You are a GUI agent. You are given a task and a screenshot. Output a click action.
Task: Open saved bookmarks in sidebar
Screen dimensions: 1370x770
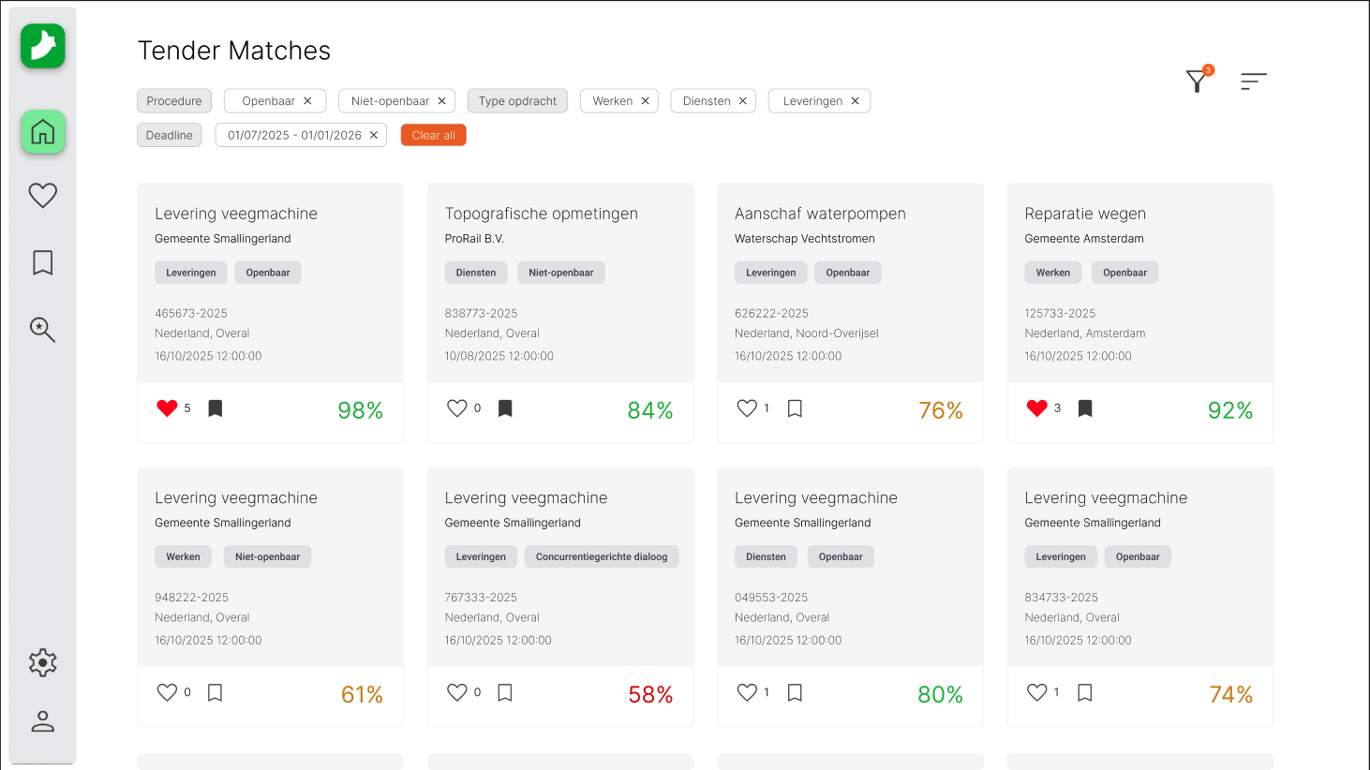coord(43,262)
